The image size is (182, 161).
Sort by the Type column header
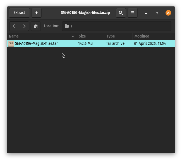[119, 36]
